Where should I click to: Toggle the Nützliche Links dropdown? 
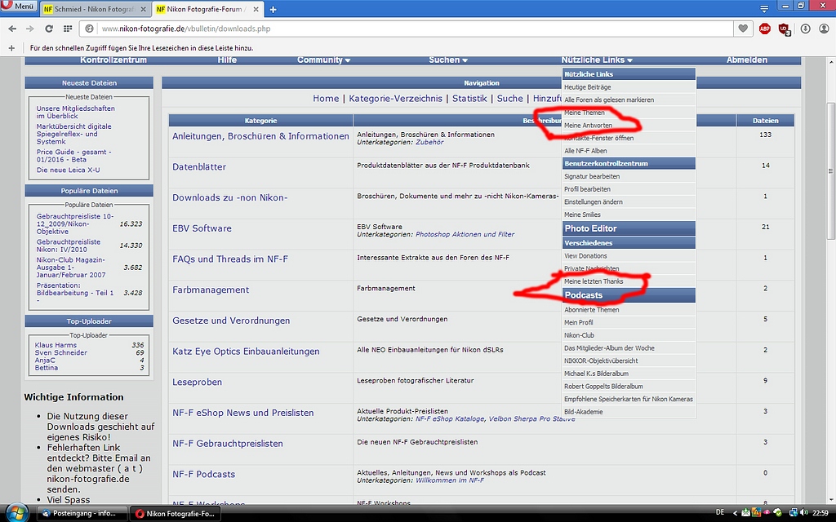click(x=597, y=60)
